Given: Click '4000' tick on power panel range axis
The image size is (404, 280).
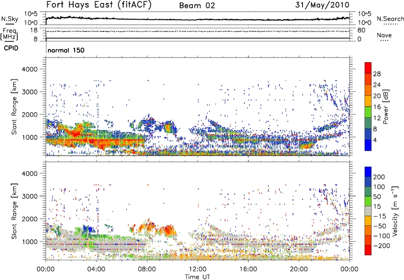Looking at the screenshot, I should coord(29,69).
